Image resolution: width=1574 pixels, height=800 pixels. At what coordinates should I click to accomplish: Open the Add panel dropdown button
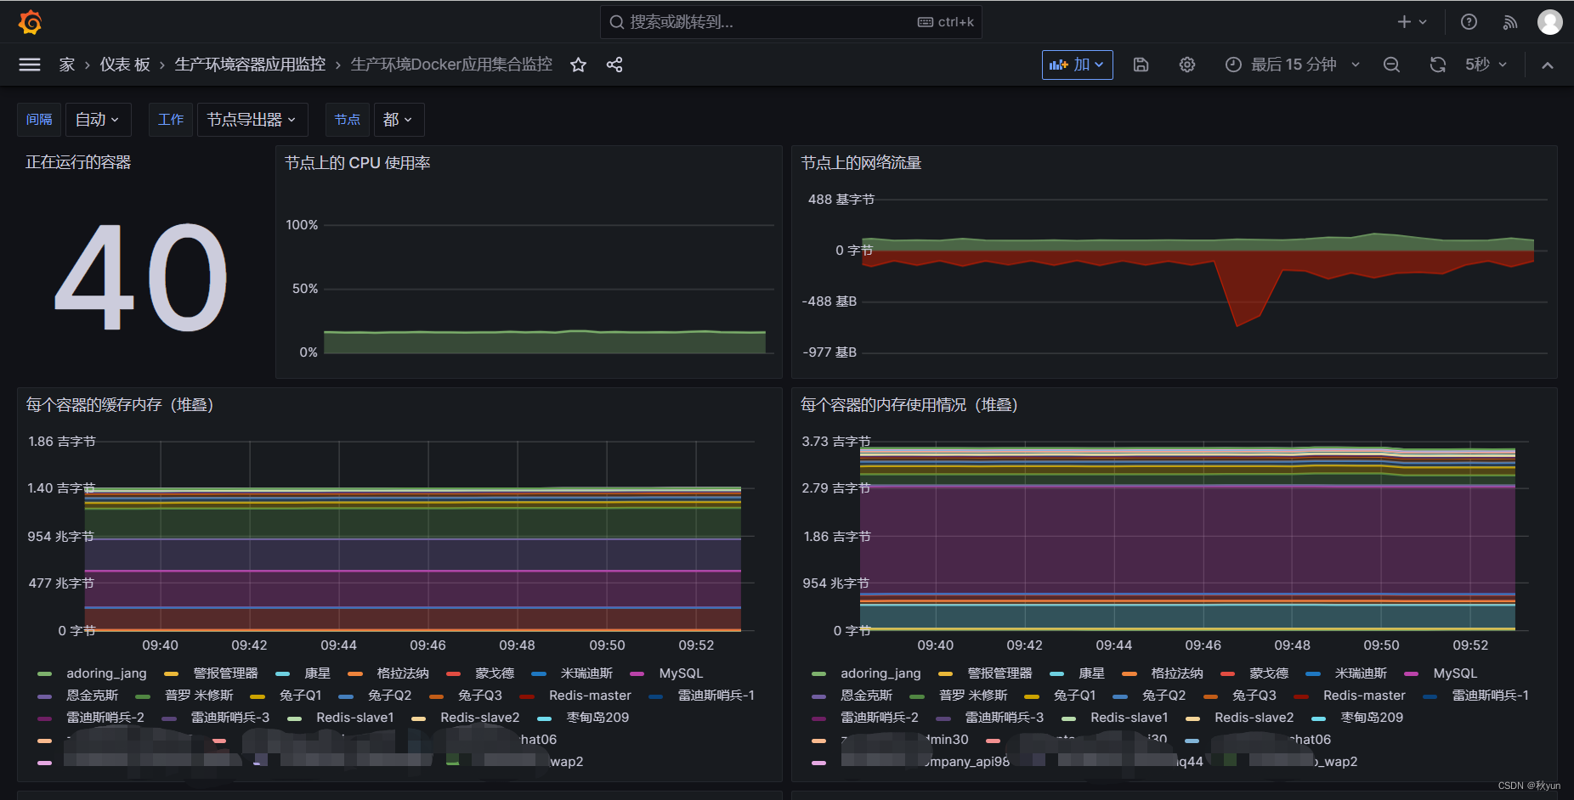[x=1078, y=65]
